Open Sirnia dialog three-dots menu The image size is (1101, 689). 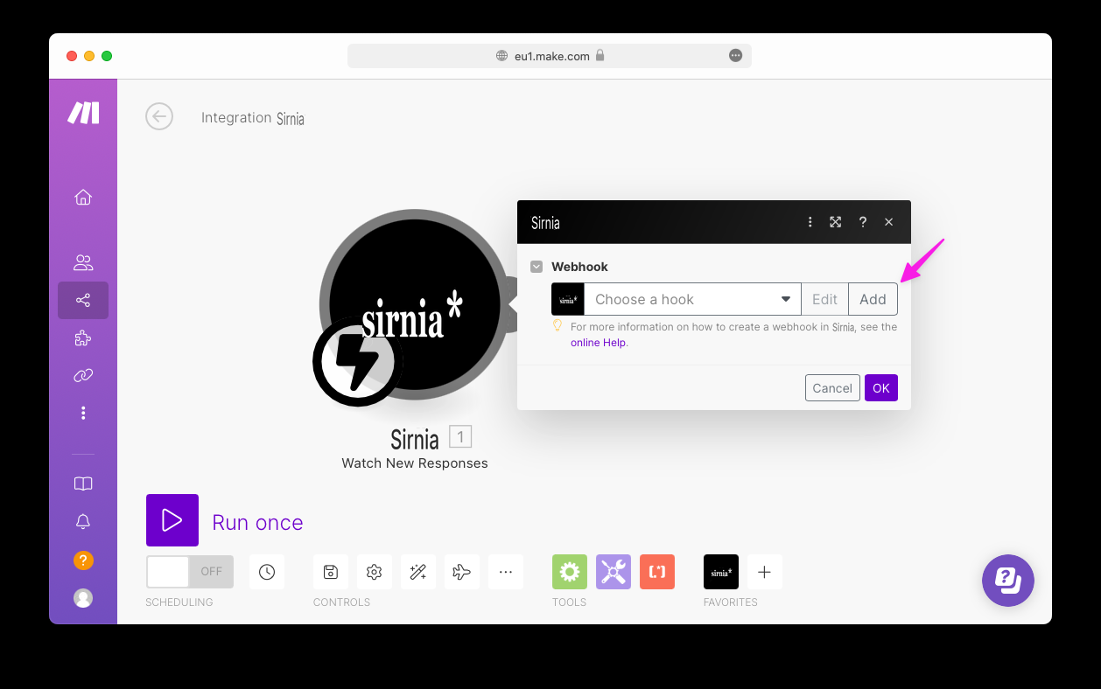coord(810,222)
